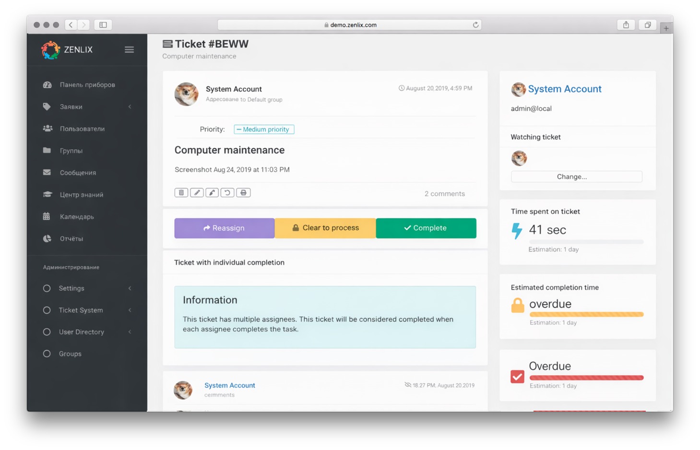700x450 pixels.
Task: Click the brush icon in ticket toolbar
Action: coord(212,193)
